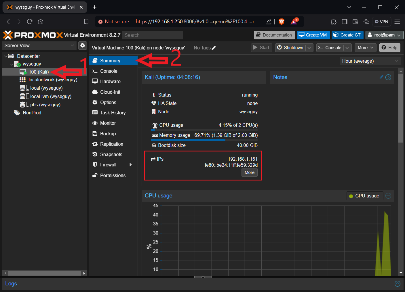
Task: Select pbs (wyseguy) storage
Action: [44, 105]
